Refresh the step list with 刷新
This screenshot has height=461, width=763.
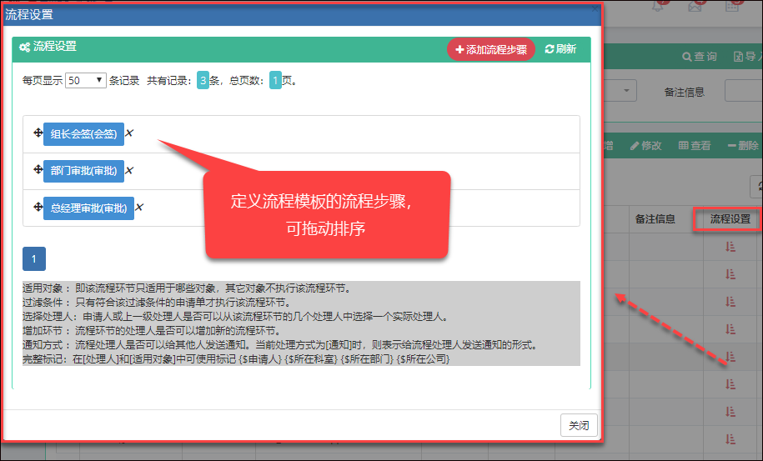(x=560, y=49)
